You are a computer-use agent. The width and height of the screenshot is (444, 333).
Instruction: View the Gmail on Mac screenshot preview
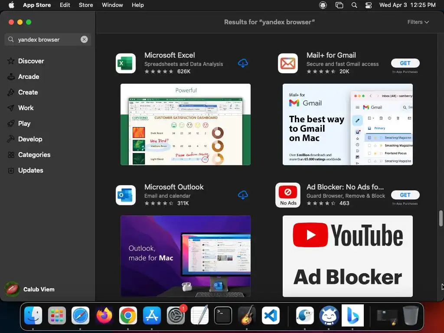[x=347, y=124]
